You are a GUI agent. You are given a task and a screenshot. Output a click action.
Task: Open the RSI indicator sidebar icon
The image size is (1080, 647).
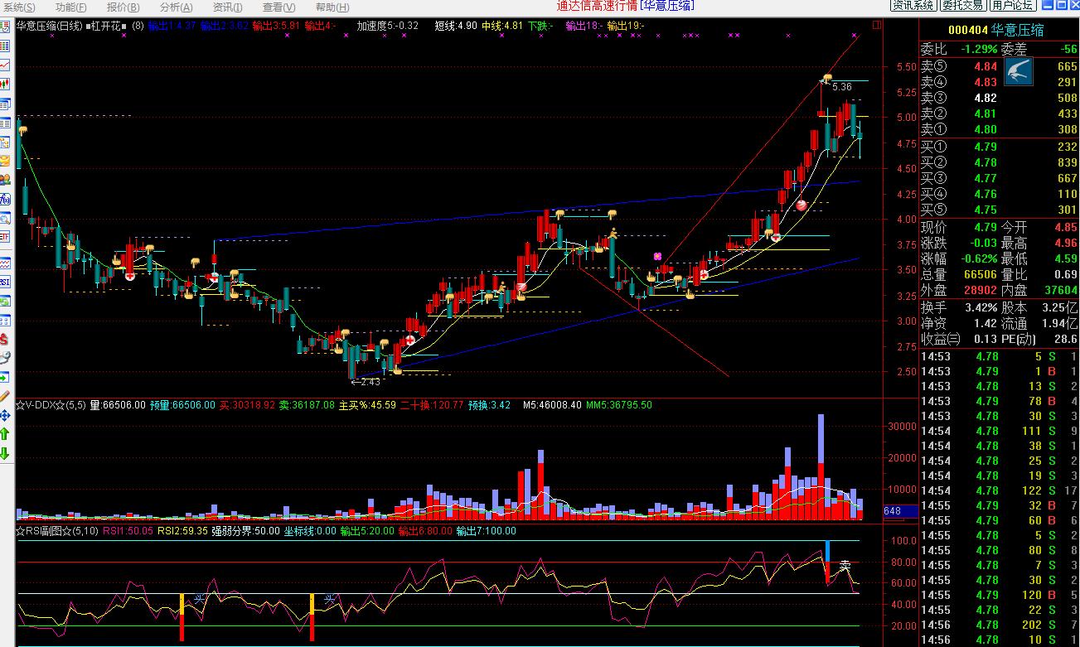[x=5, y=282]
